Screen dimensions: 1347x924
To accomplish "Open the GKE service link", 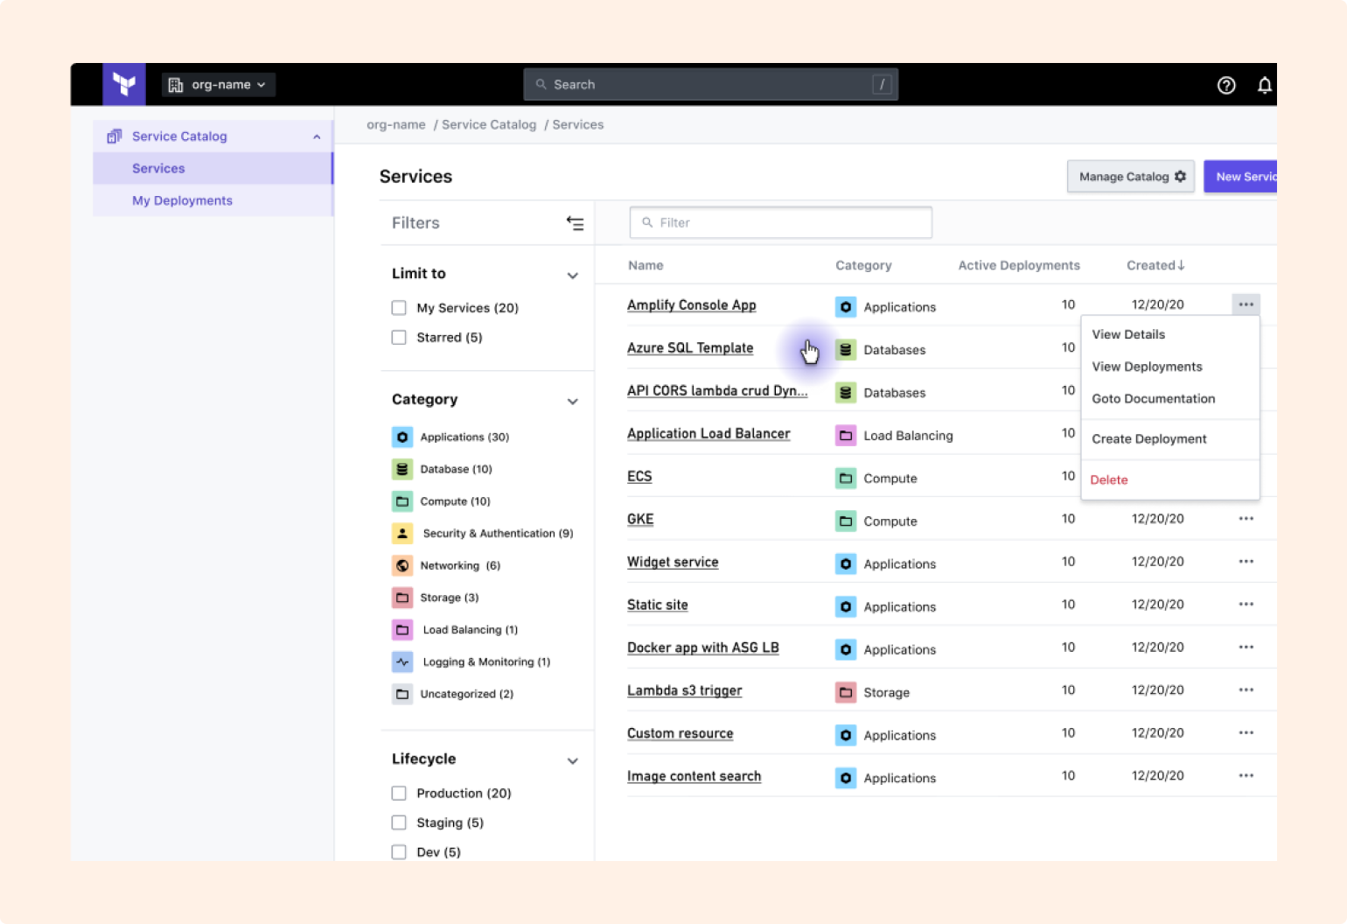I will pos(640,520).
